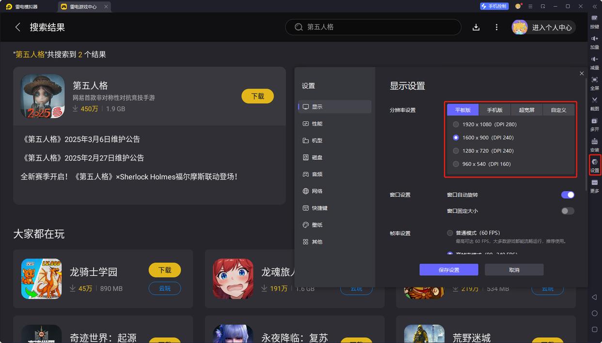Screen dimensions: 602x343
Task: Click 取消 to discard settings
Action: pyautogui.click(x=514, y=270)
